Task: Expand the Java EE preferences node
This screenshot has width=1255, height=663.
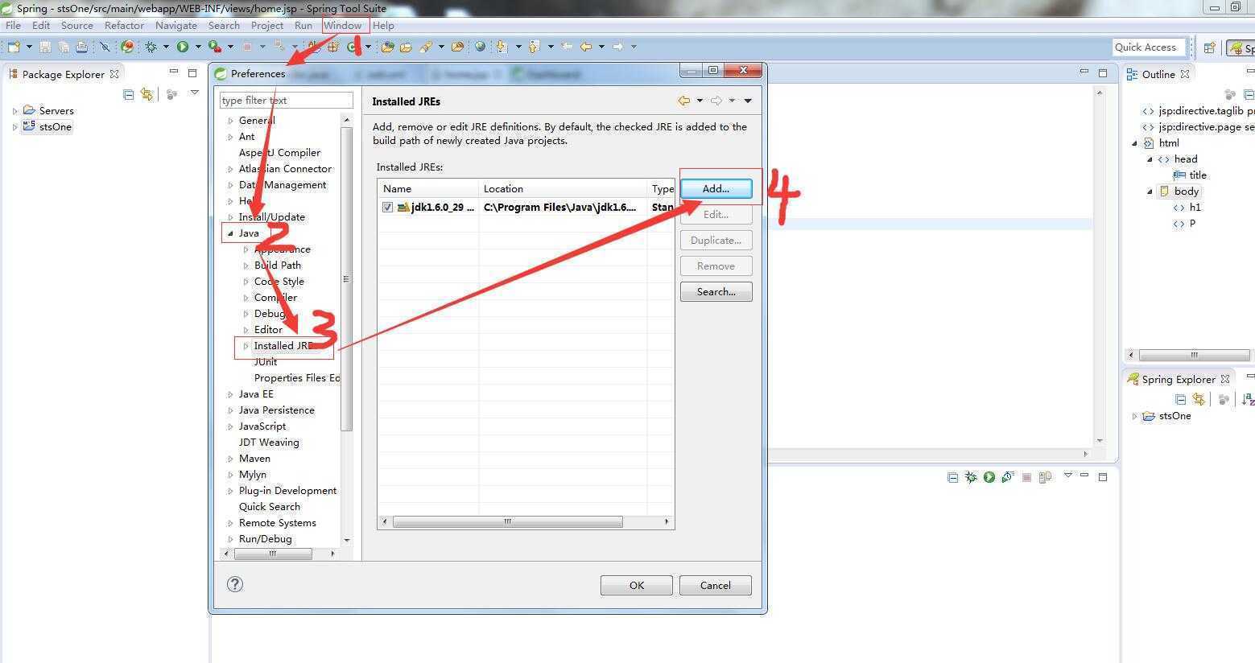Action: [230, 394]
